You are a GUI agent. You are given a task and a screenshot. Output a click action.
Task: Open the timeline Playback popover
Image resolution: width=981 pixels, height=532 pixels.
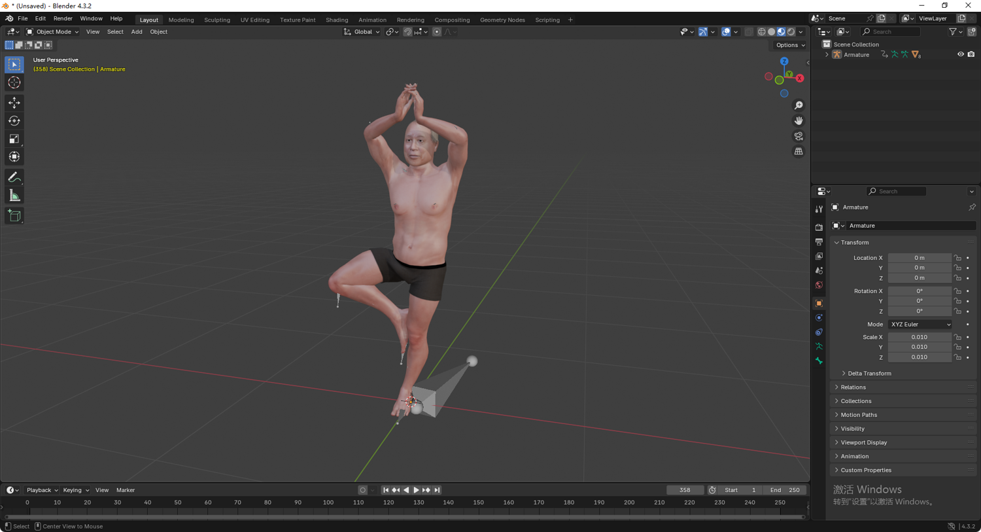pos(42,490)
